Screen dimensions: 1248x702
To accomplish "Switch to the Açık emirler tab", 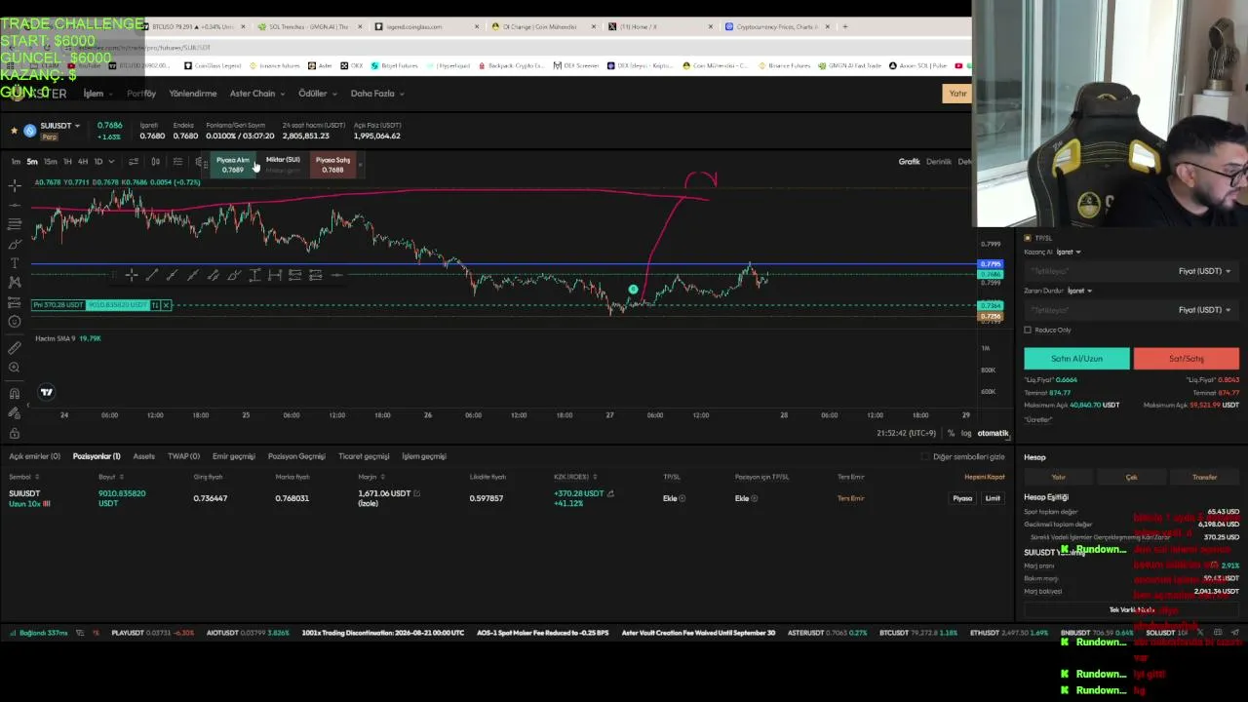I will 34,456.
